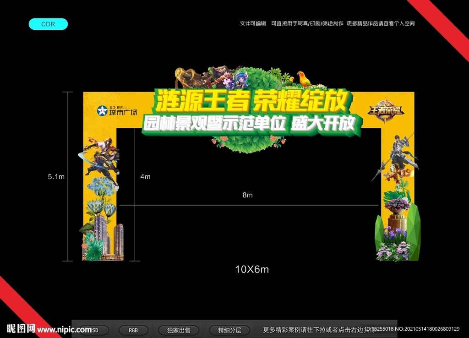Click the 独家出售 pill button

click(x=179, y=330)
